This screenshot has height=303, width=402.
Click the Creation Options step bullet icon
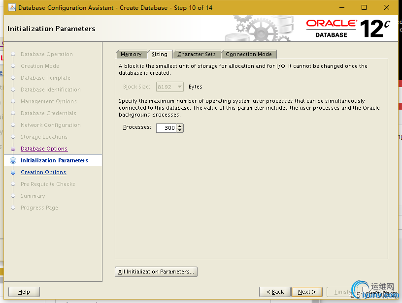pyautogui.click(x=13, y=172)
